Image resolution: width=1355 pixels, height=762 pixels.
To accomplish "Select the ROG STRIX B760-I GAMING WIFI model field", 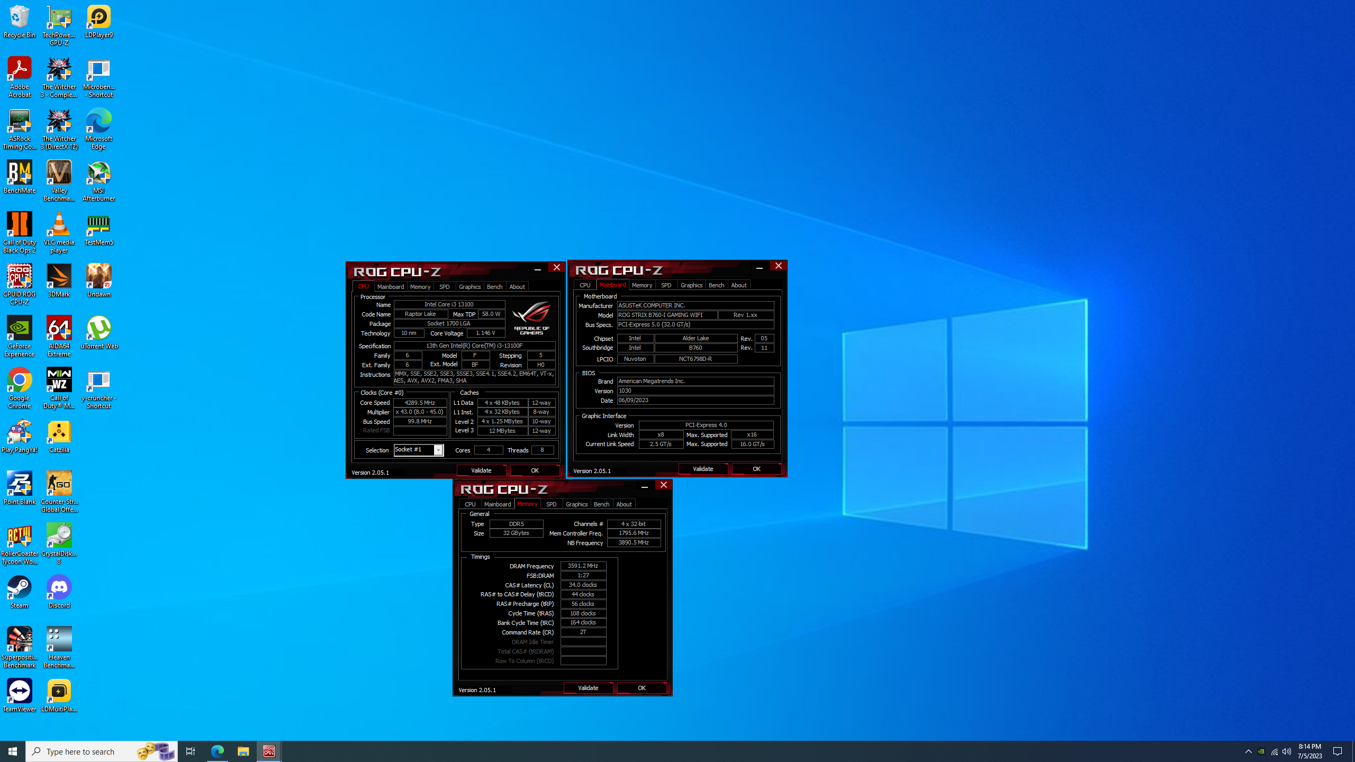I will [667, 315].
